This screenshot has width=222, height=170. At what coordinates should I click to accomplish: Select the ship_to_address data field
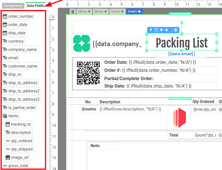click(x=20, y=83)
